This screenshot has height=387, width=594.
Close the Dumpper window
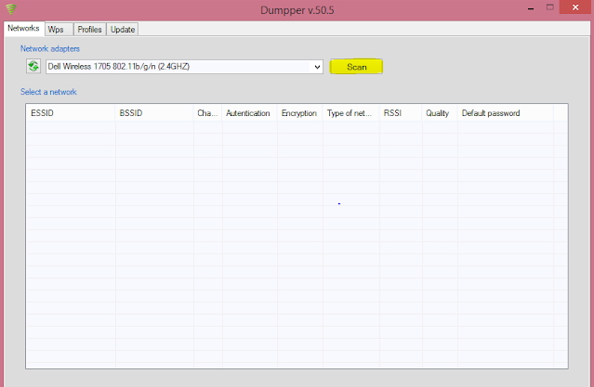tap(575, 7)
